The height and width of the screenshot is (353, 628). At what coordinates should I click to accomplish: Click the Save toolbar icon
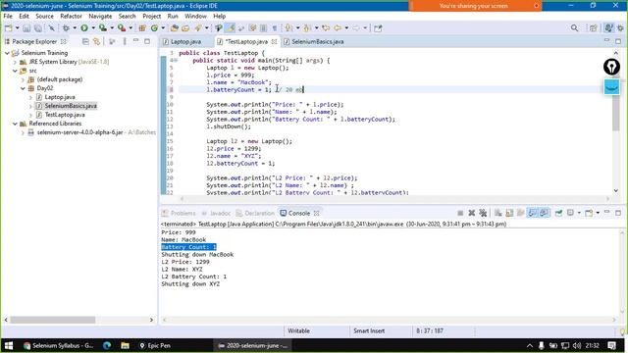[x=26, y=28]
